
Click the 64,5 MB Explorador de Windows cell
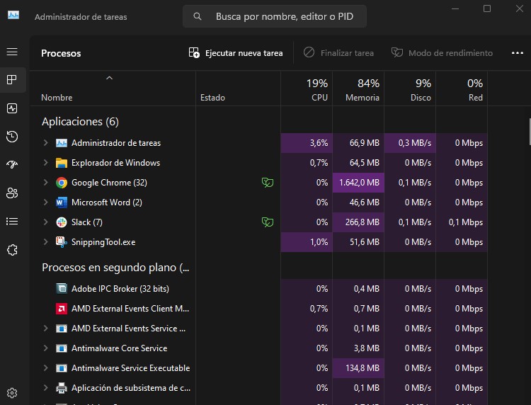coord(358,163)
